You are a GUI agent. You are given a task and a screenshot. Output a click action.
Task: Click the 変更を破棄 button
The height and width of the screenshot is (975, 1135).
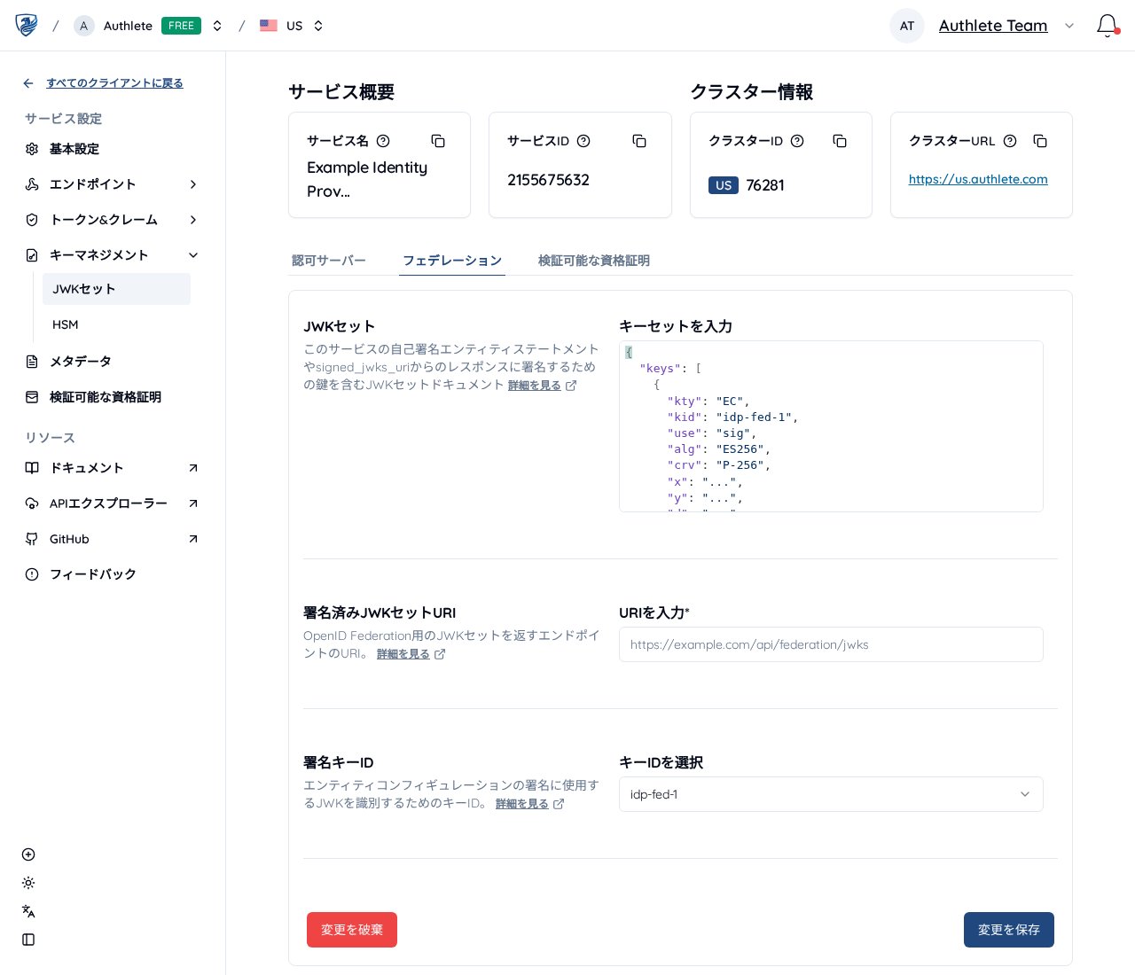pos(352,930)
